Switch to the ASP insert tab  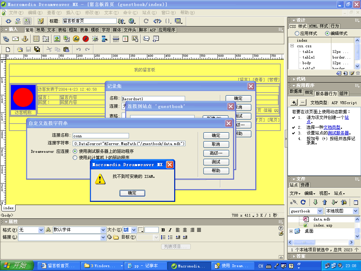(153, 30)
